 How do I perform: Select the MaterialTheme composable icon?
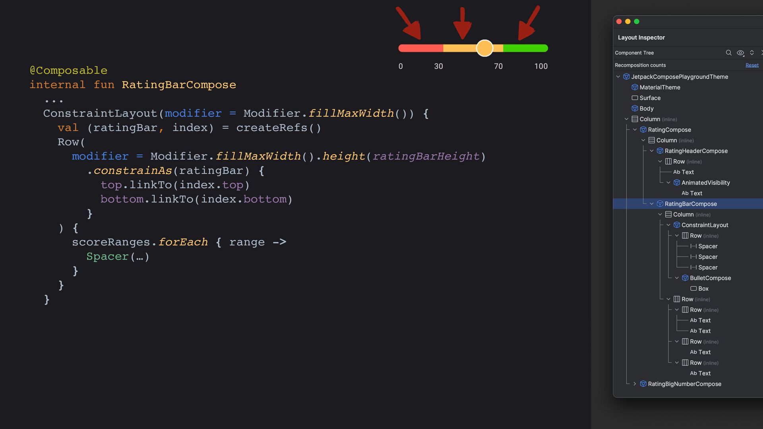click(x=635, y=87)
